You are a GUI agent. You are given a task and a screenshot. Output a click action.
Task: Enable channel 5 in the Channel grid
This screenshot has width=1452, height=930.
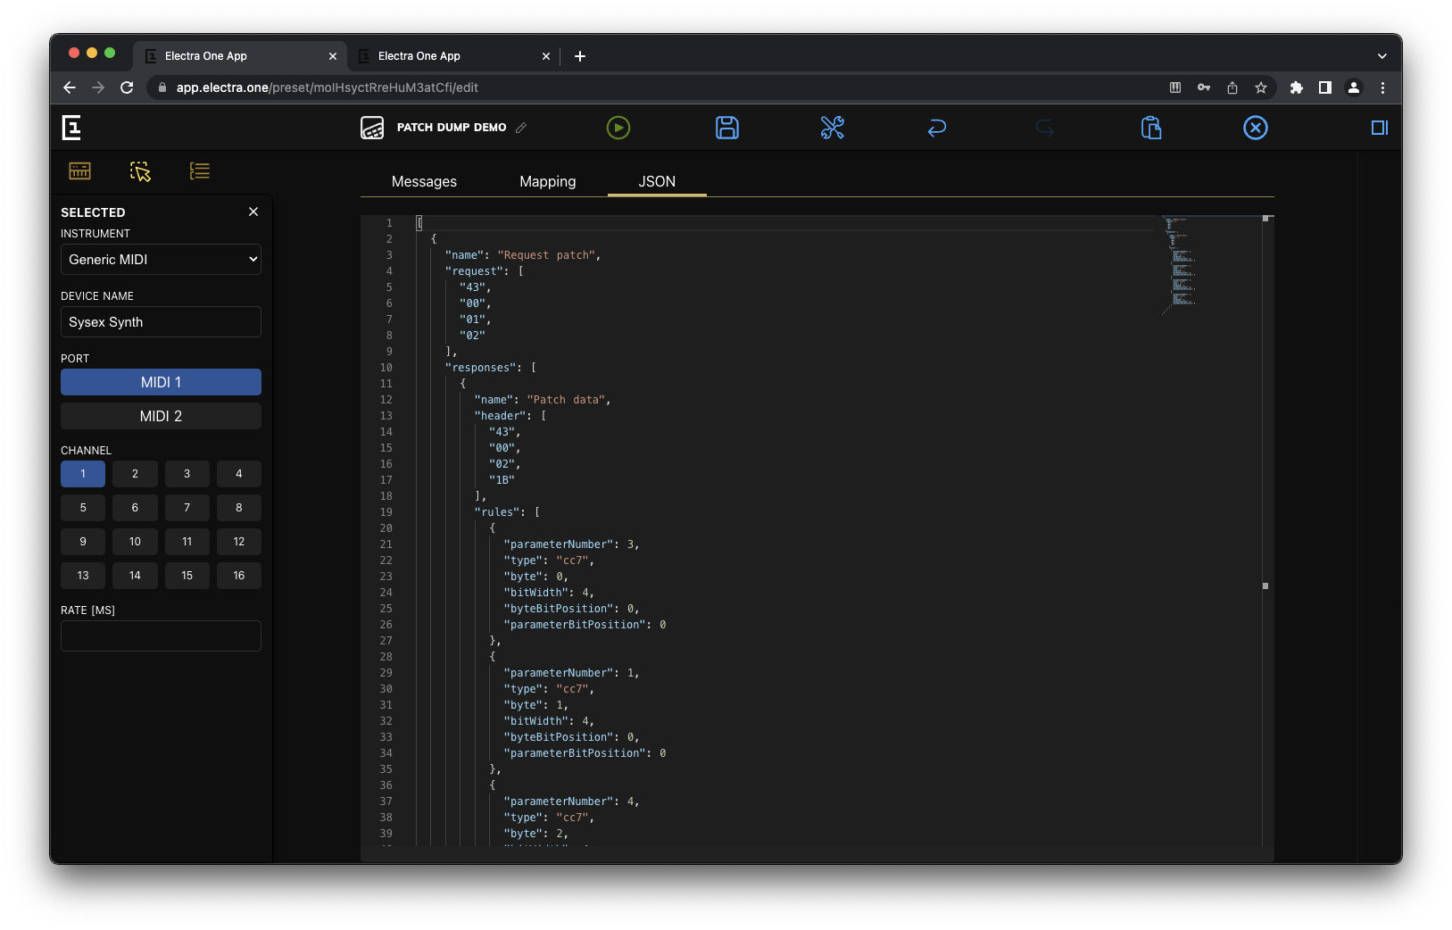82,507
